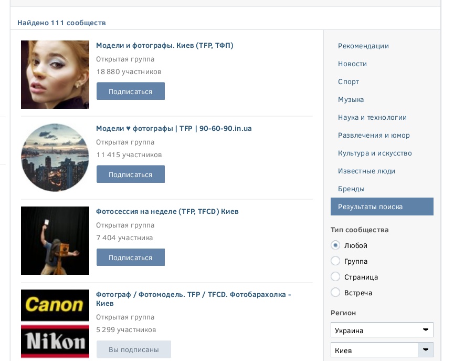
Task: Open the woman portrait group avatar
Action: (x=55, y=75)
